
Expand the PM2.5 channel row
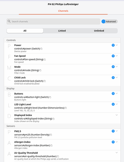[x=117, y=131]
